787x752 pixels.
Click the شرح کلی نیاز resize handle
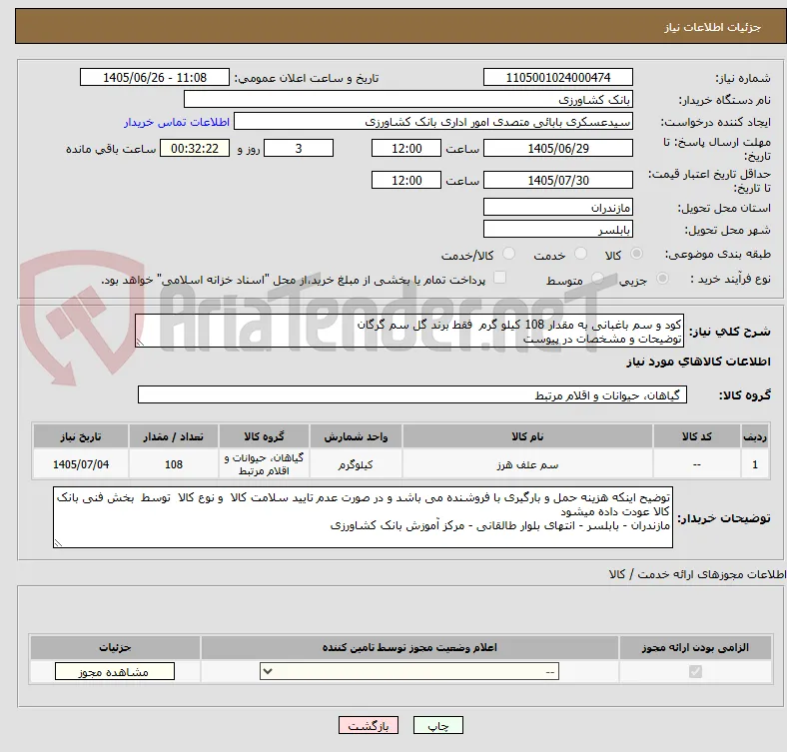[140, 343]
